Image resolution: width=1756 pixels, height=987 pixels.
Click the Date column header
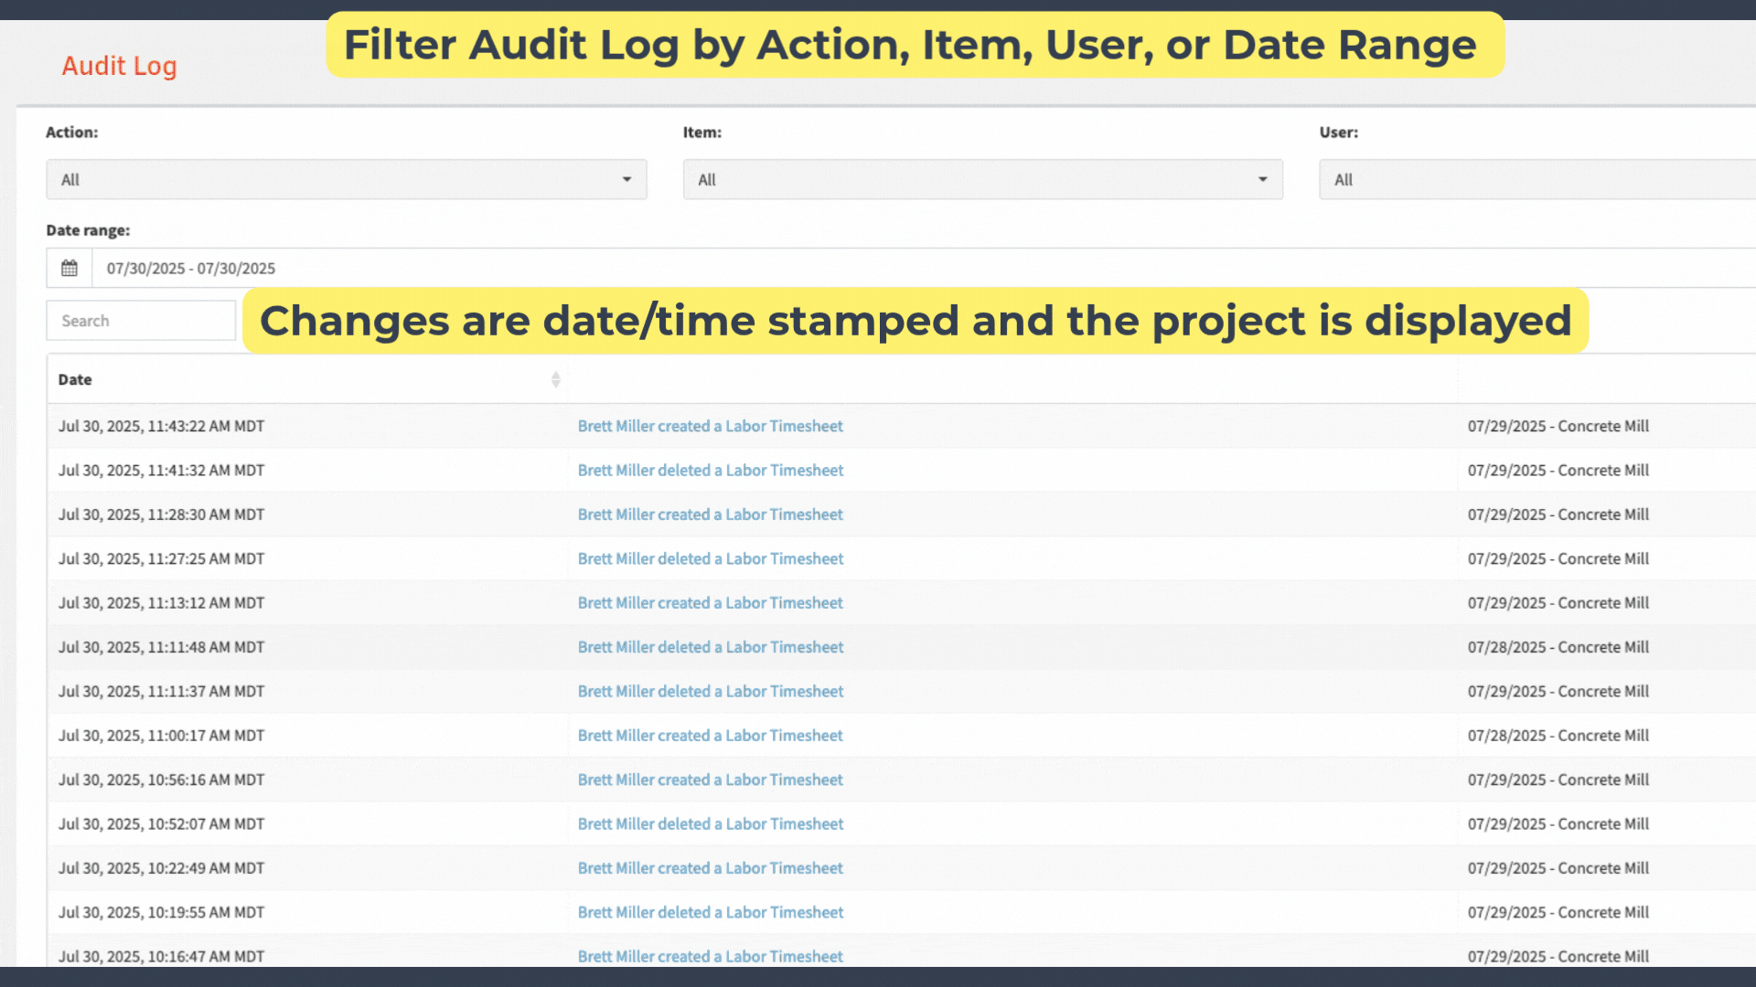(75, 379)
